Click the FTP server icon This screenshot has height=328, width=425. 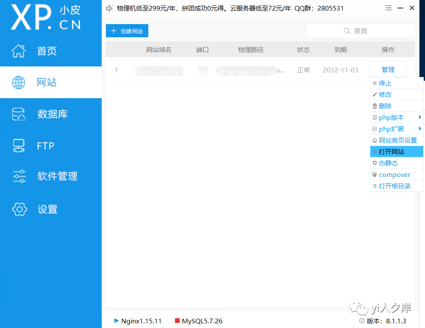coord(19,146)
